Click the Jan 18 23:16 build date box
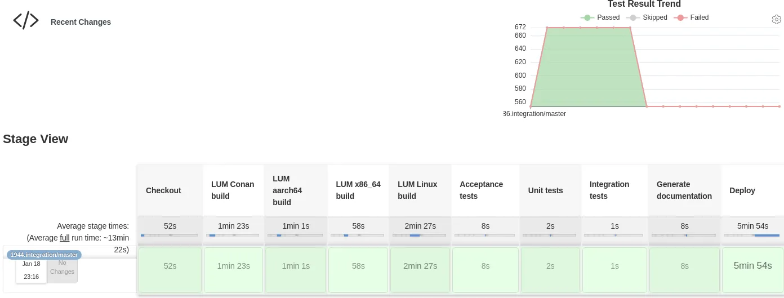Screen dimensions: 784x298 pyautogui.click(x=31, y=271)
